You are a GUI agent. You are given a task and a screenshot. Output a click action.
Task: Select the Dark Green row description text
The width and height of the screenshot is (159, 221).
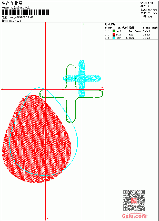tap(135, 31)
